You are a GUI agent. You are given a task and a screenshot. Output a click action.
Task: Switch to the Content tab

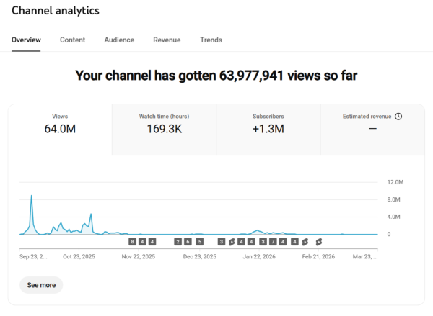point(72,40)
